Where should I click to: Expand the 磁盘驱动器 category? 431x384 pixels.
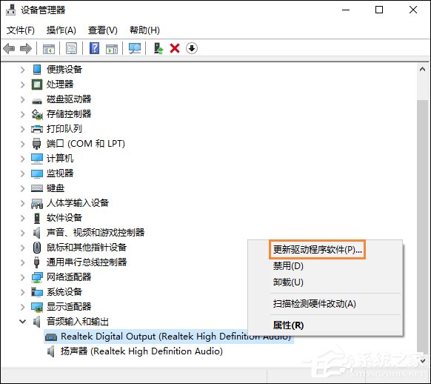click(22, 99)
